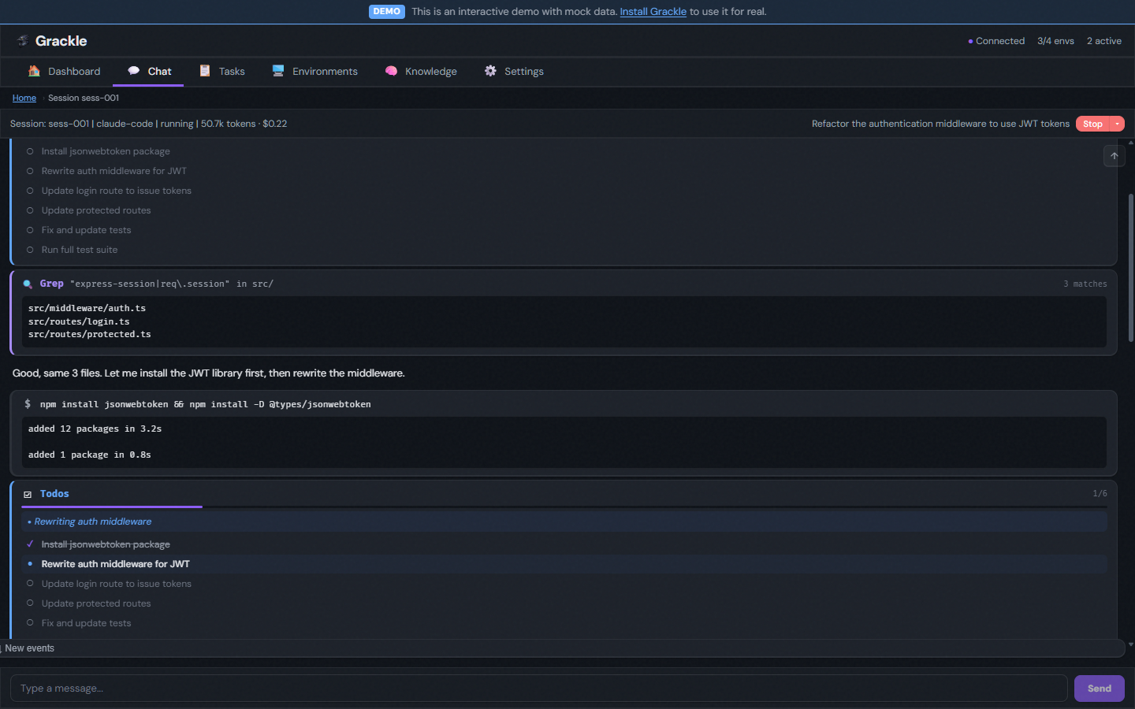Focus the Type a message input
Viewport: 1135px width, 709px height.
[539, 689]
